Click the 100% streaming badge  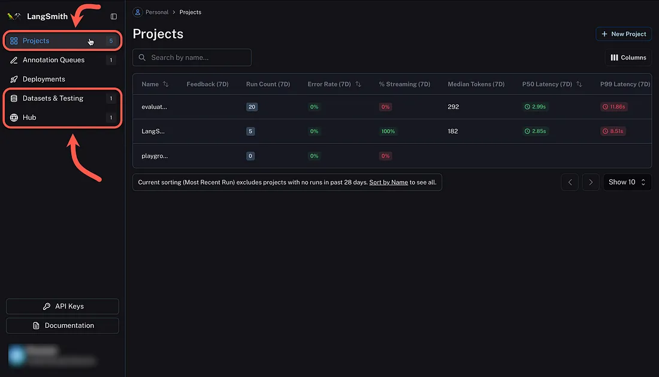pyautogui.click(x=388, y=131)
